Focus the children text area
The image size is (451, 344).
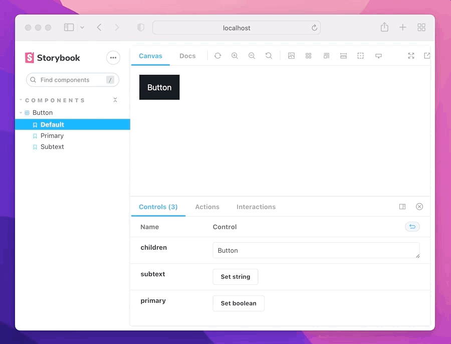(x=316, y=250)
